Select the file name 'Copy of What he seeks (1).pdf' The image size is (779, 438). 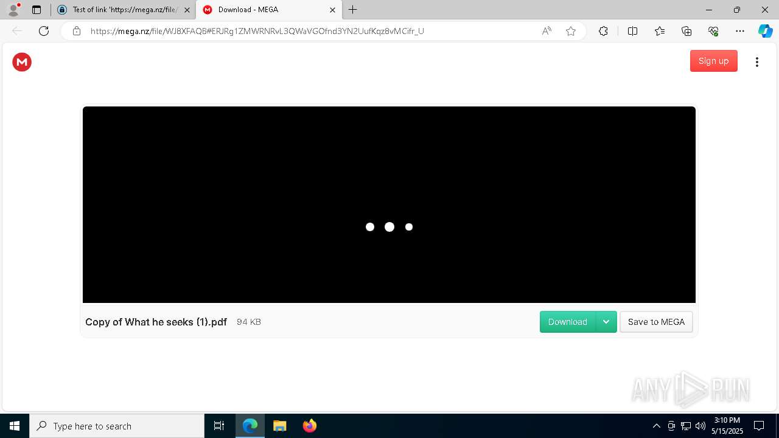pos(156,322)
